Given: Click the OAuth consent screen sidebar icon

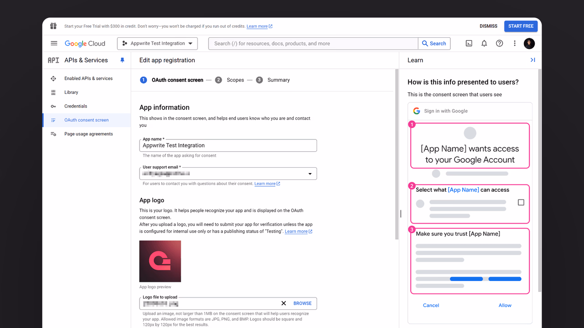Looking at the screenshot, I should pyautogui.click(x=53, y=120).
